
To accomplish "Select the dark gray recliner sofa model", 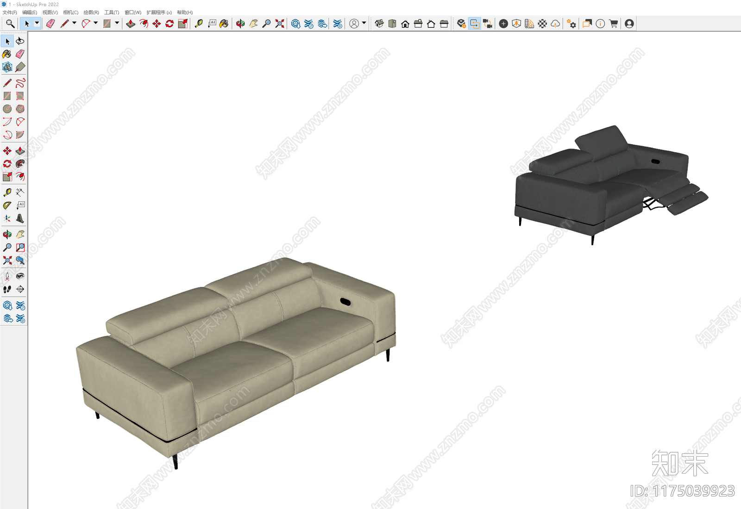I will 611,184.
